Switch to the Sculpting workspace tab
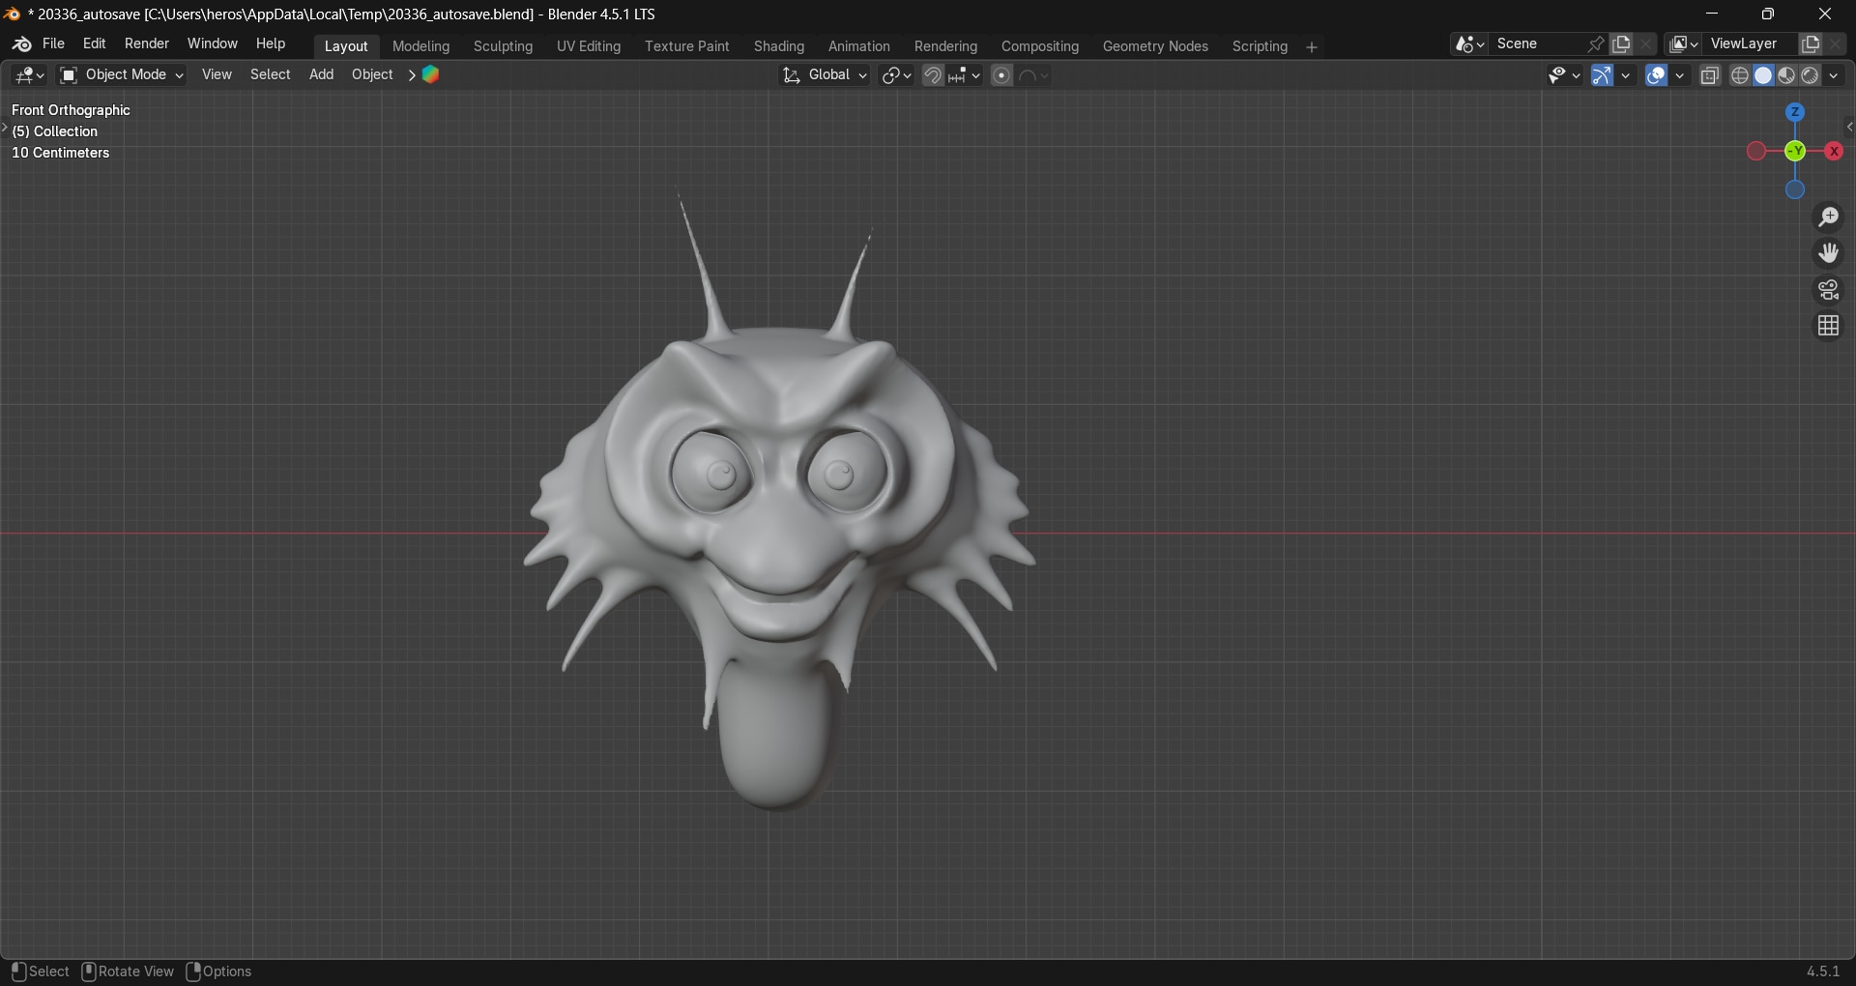 click(x=503, y=46)
